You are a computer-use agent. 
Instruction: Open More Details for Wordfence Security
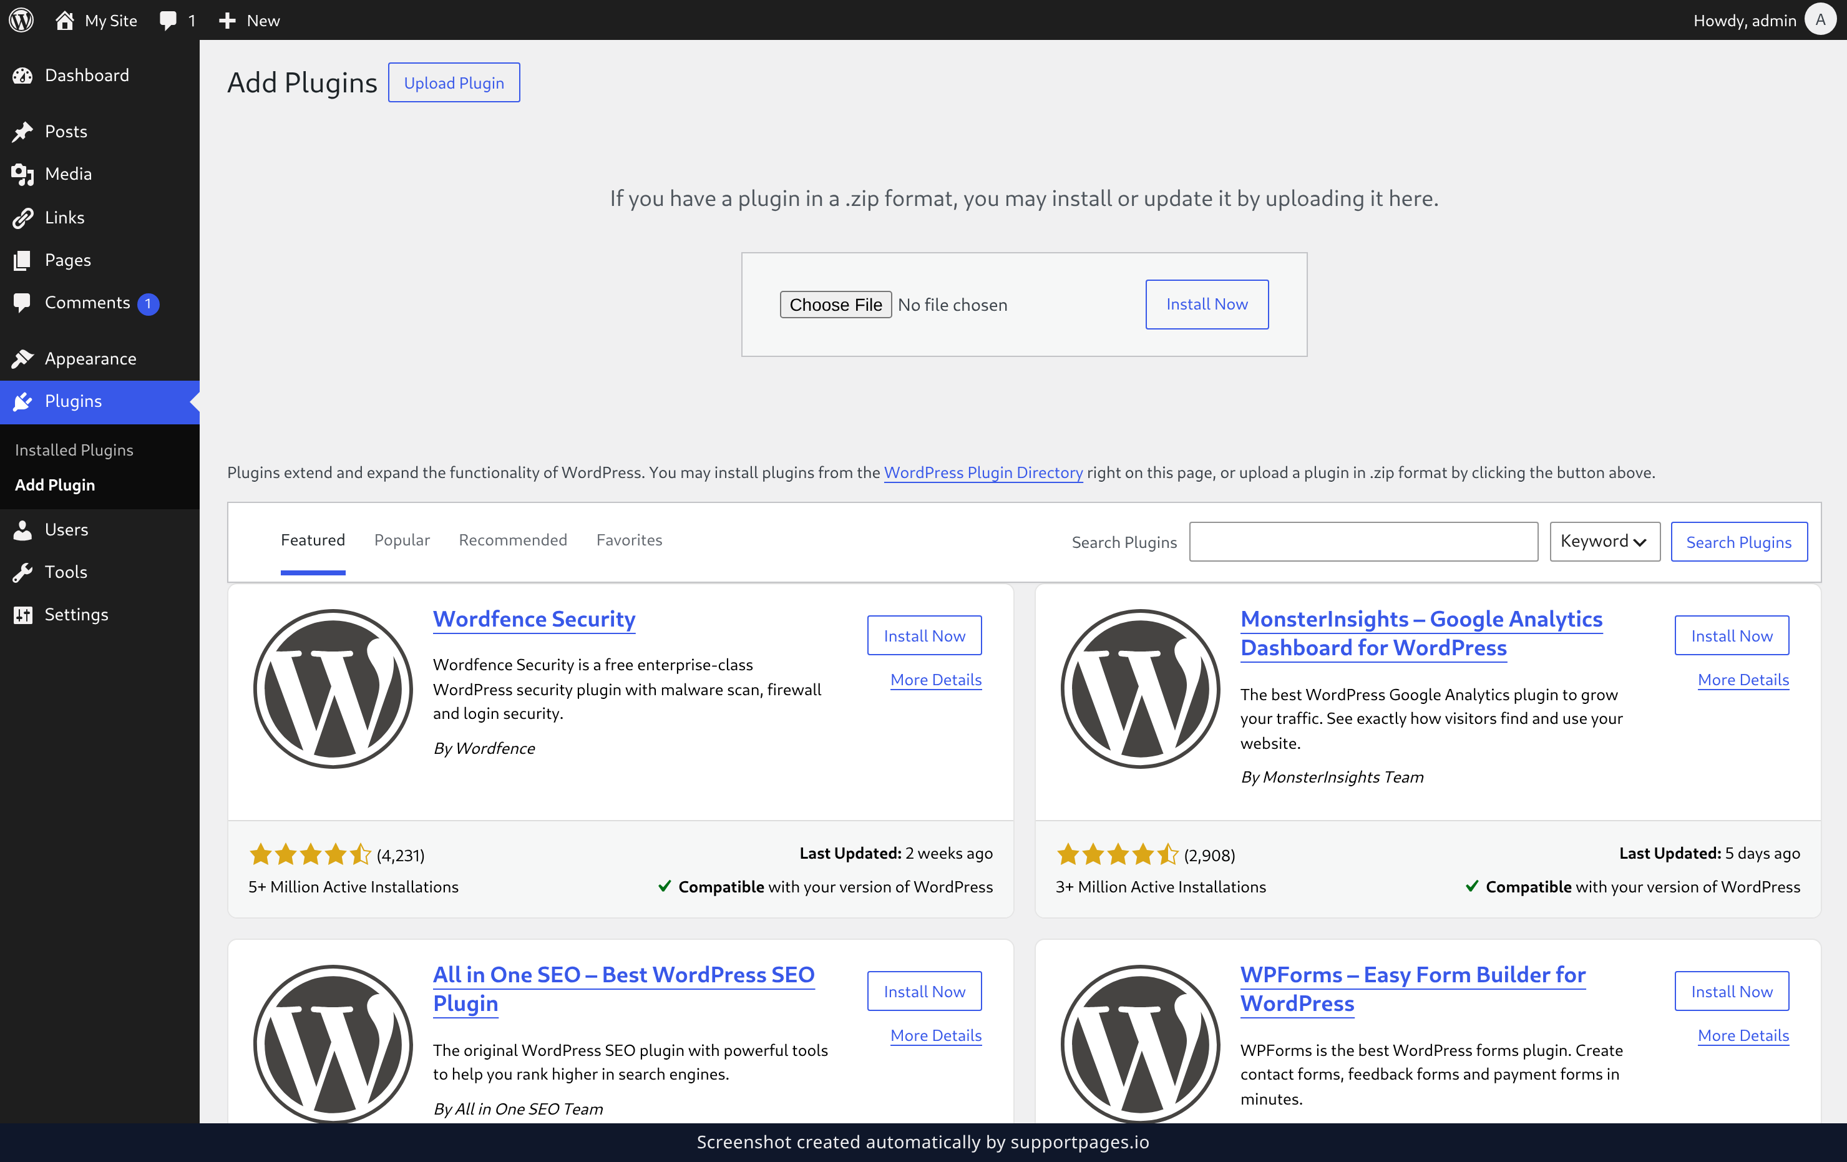[936, 680]
